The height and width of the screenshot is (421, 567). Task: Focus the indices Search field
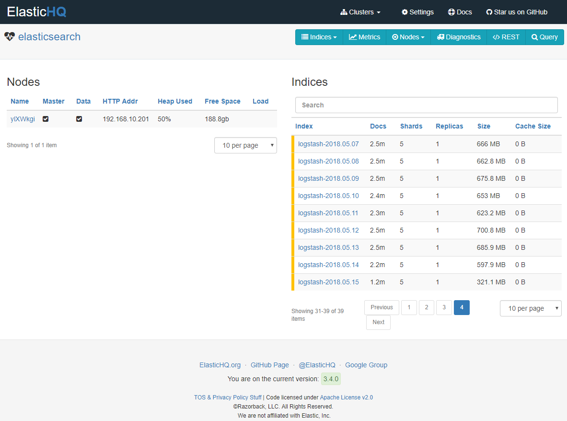427,105
